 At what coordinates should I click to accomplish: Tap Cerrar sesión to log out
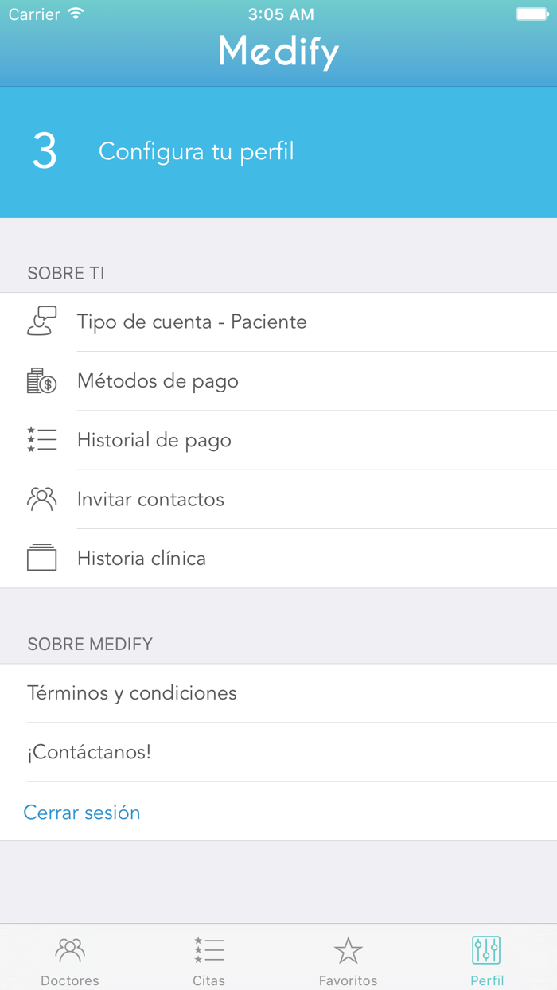pos(82,812)
